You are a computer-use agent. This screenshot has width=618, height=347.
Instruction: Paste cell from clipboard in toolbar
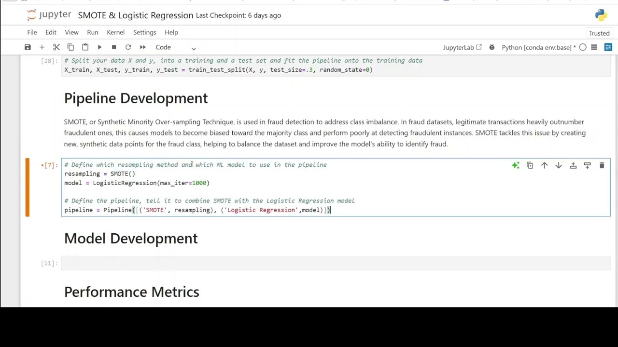85,47
